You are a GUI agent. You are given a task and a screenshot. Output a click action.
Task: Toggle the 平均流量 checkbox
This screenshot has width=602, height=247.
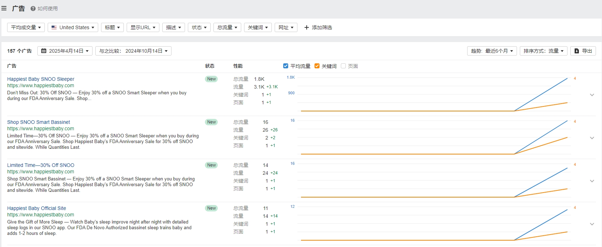pos(286,66)
